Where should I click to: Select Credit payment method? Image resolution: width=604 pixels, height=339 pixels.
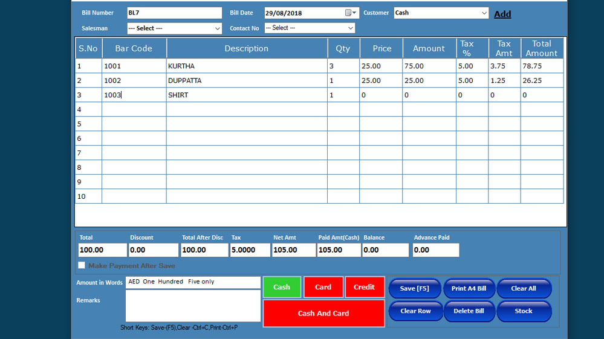click(364, 287)
